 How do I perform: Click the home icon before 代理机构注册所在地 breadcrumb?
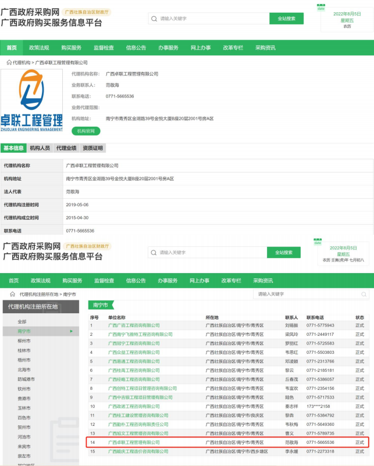click(x=12, y=294)
